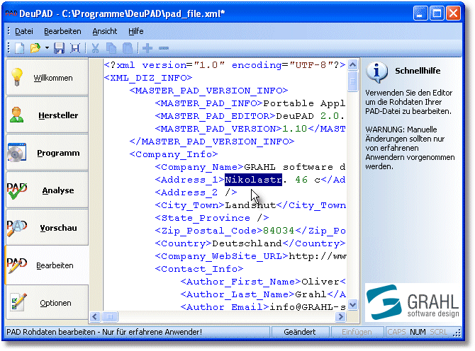Click the Geändert status bar field
Screen dimensions: 475x351
click(x=299, y=332)
